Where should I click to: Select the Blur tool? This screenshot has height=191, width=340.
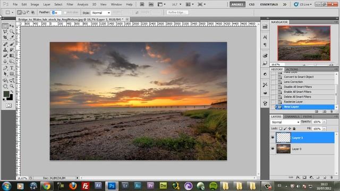tap(5, 62)
